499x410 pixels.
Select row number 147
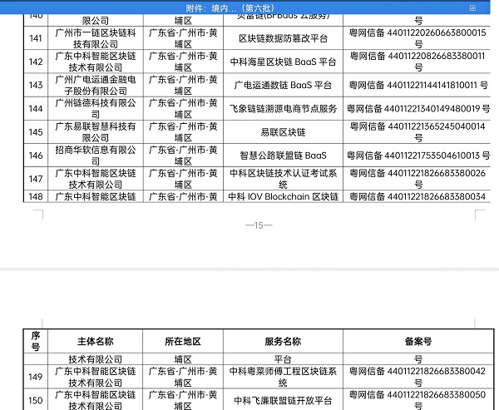coord(36,179)
